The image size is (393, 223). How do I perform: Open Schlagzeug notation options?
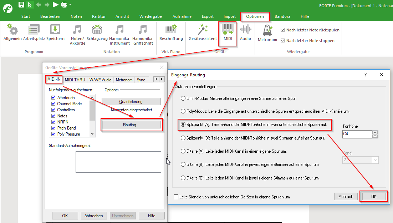tap(97, 32)
